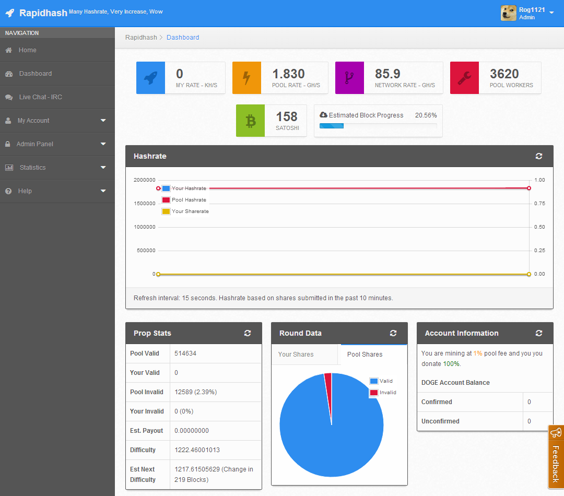Refresh the Account Information panel
Image resolution: width=564 pixels, height=496 pixels.
539,333
